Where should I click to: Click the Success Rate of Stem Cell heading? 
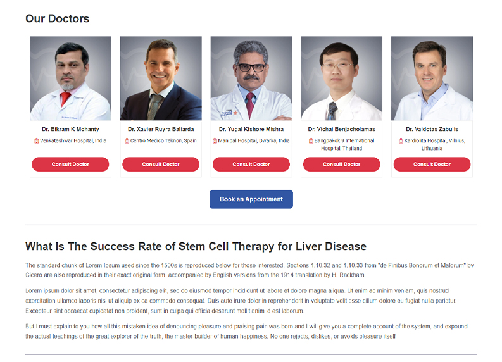point(196,246)
